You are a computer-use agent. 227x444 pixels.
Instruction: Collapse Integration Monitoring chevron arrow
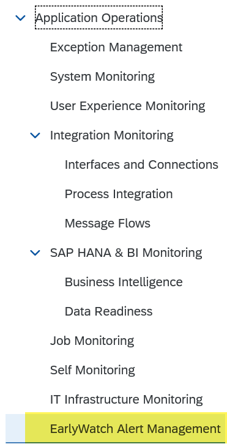pos(35,135)
